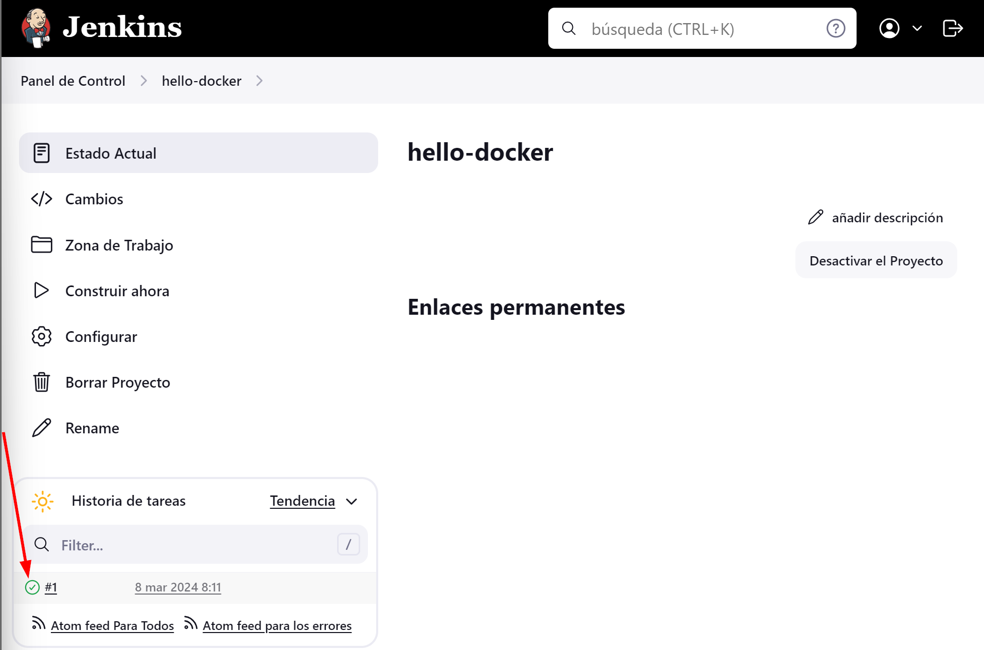Click the Cambios code icon
This screenshot has height=650, width=984.
tap(41, 199)
